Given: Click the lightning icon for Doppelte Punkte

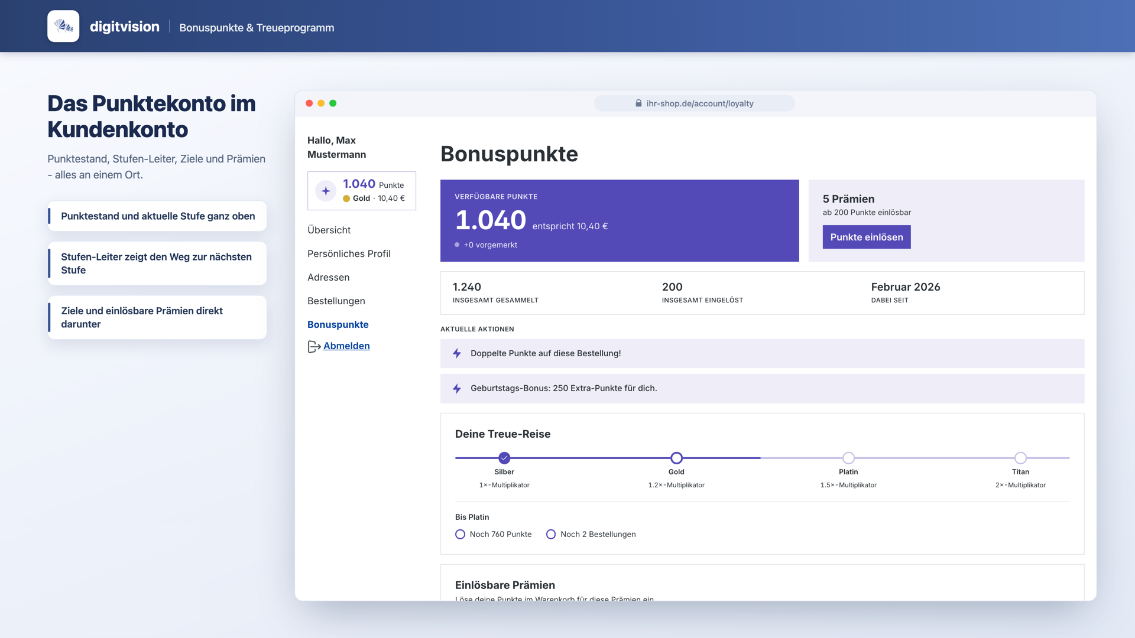Looking at the screenshot, I should click(456, 353).
